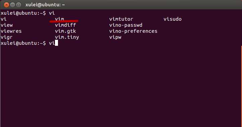Click the vino-passwd entry
Screen dimensions: 242x127
click(x=126, y=25)
